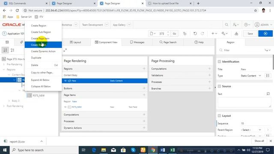Add a button with Buttons plus
The height and width of the screenshot is (154, 274).
tap(144, 88)
